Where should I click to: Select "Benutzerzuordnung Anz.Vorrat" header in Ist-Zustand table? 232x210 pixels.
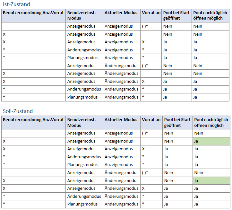pos(33,13)
